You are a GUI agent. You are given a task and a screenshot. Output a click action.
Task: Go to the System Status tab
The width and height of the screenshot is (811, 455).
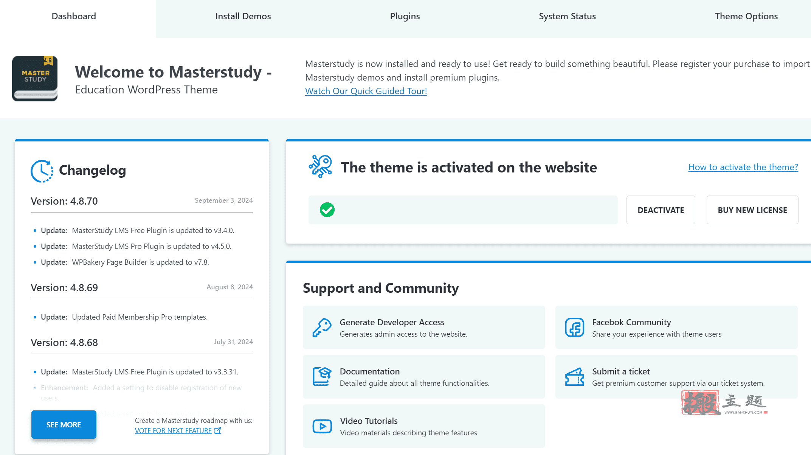click(x=567, y=16)
